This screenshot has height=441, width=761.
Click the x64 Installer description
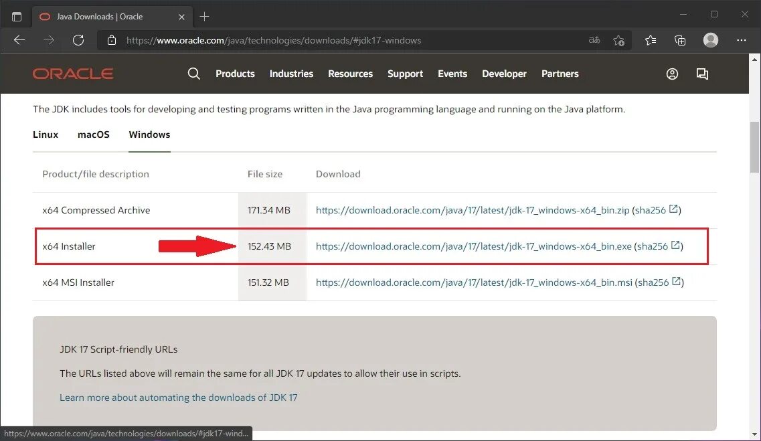(69, 246)
